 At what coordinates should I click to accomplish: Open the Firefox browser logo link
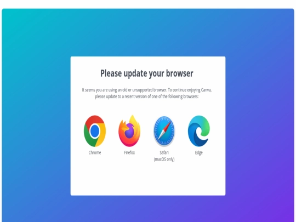[x=129, y=130]
